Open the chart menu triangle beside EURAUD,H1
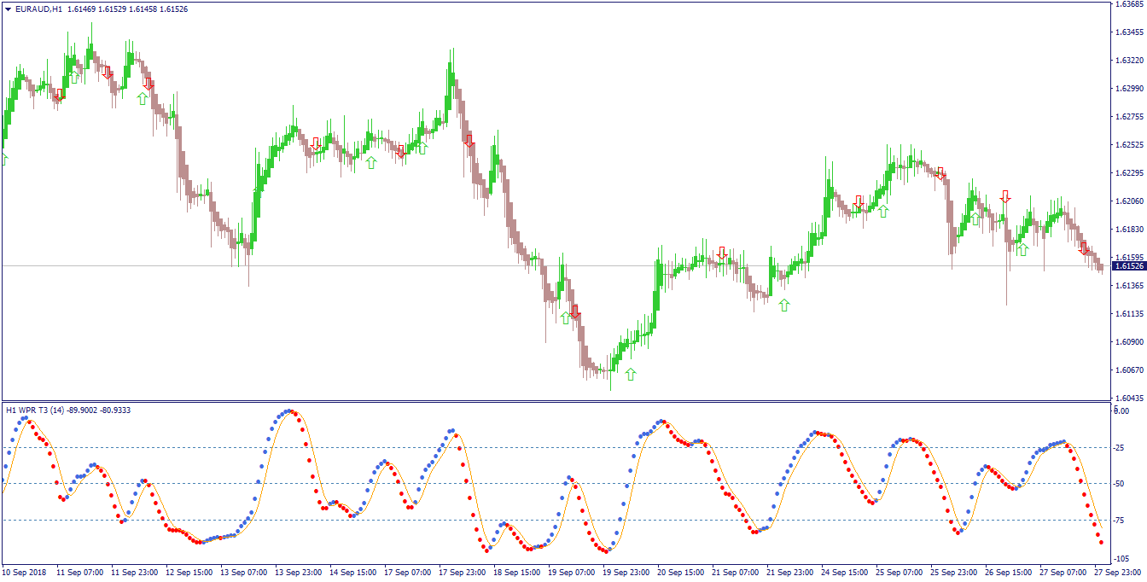Viewport: 1147px width, 582px height. tap(8, 9)
